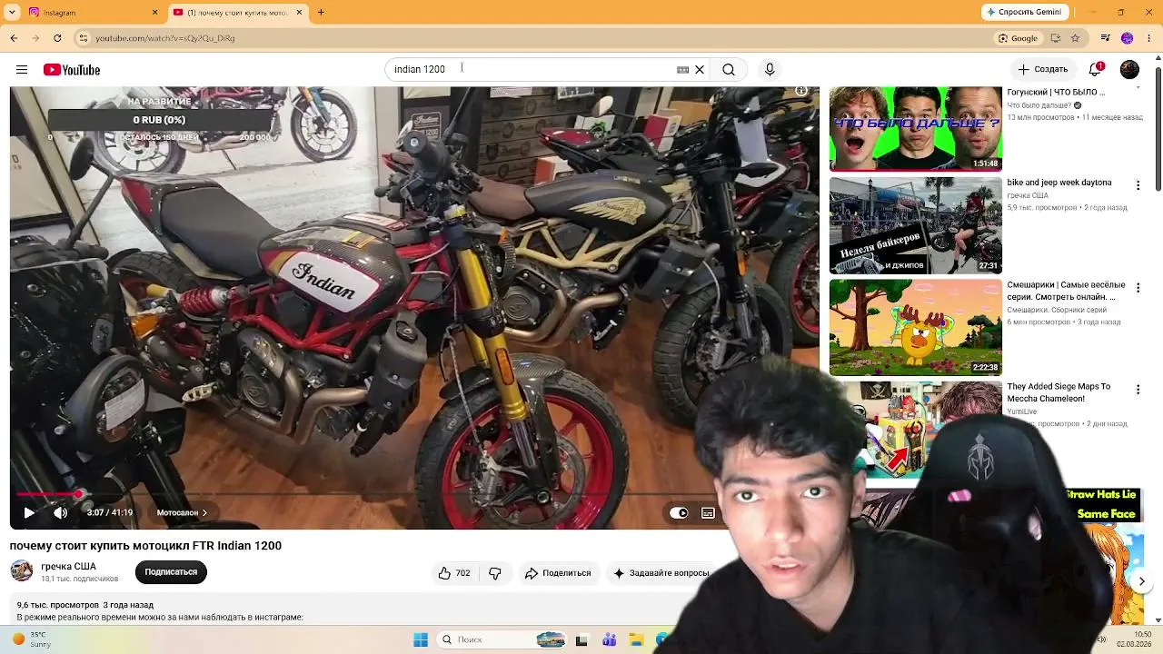Open the browser media controls icon
Viewport: 1163px width, 654px height.
point(1106,38)
